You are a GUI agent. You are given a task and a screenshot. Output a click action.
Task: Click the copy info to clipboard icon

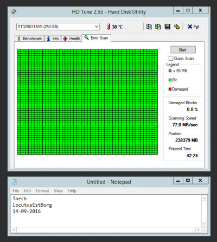(149, 27)
